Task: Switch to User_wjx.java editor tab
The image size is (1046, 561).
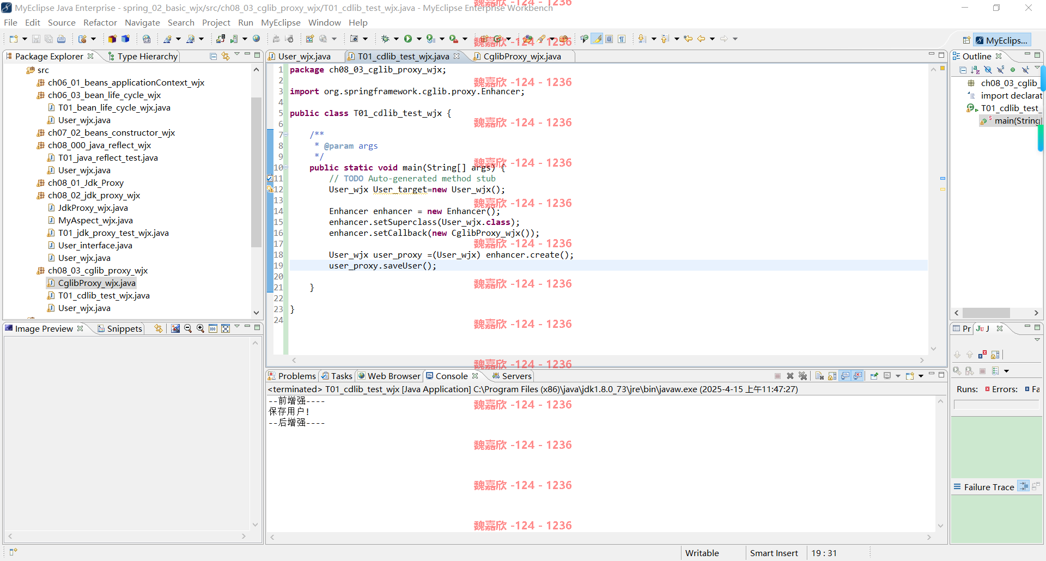Action: [x=304, y=56]
